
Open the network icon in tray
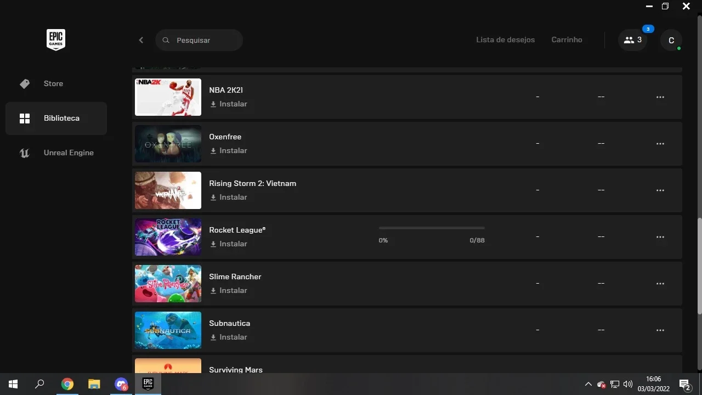click(x=615, y=385)
